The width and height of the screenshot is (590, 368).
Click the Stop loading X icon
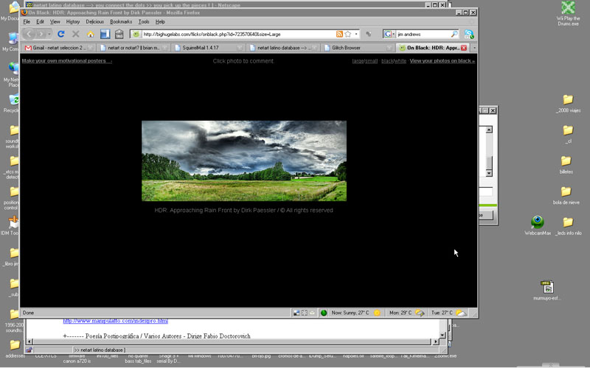click(x=76, y=34)
